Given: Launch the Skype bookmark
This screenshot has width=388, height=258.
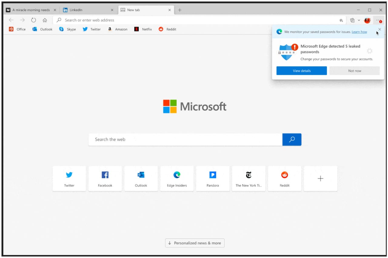Looking at the screenshot, I should [x=68, y=29].
